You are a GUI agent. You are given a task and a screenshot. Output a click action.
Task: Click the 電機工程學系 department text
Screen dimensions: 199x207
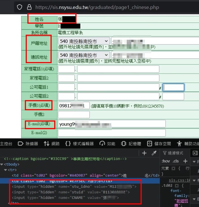tap(70, 32)
